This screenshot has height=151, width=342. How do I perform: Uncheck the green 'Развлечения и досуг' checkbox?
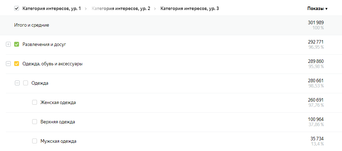pyautogui.click(x=17, y=45)
